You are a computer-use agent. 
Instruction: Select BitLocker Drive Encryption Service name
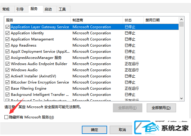(x=40, y=82)
